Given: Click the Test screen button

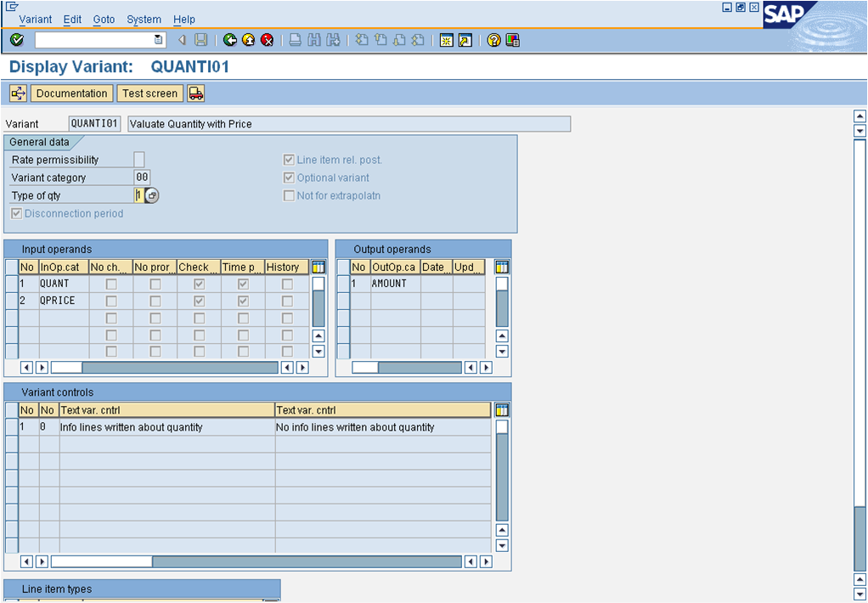Looking at the screenshot, I should pos(149,93).
